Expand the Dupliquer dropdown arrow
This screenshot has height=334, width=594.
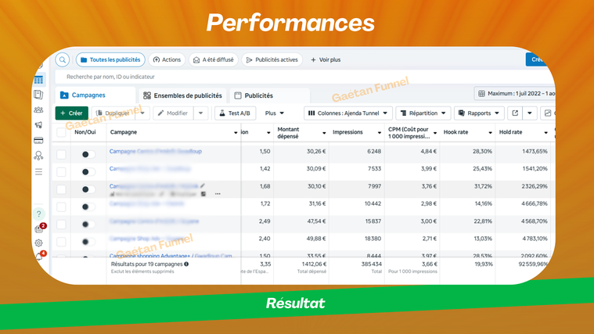(142, 113)
